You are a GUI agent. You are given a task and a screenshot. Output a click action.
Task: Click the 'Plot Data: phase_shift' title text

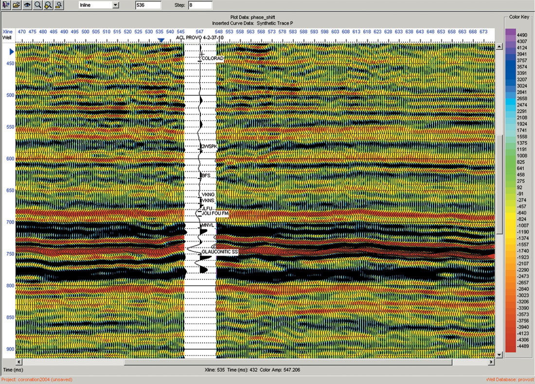click(x=253, y=17)
